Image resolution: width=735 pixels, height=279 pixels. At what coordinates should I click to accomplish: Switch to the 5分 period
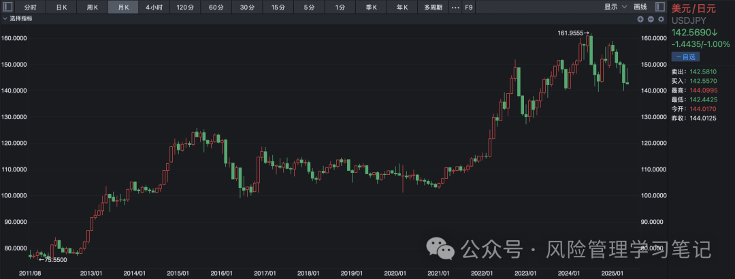(x=308, y=7)
